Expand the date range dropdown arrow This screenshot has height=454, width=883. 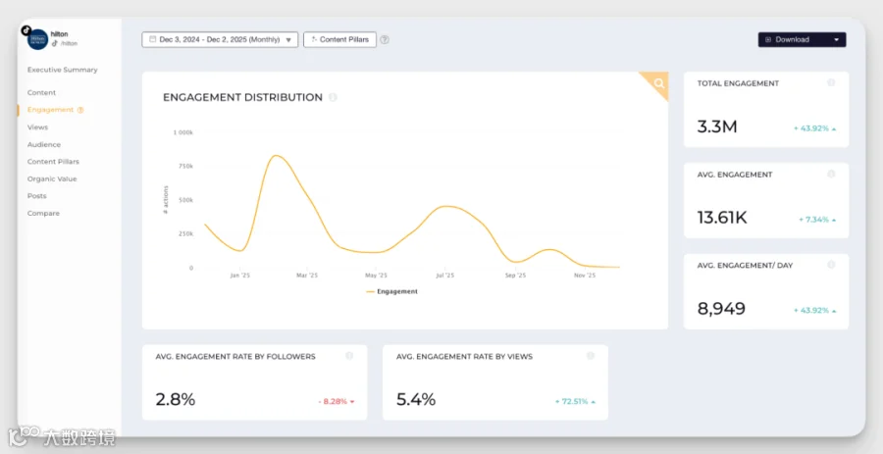(x=288, y=40)
